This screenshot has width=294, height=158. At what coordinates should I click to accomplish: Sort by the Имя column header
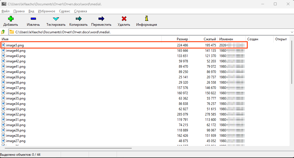(81, 39)
